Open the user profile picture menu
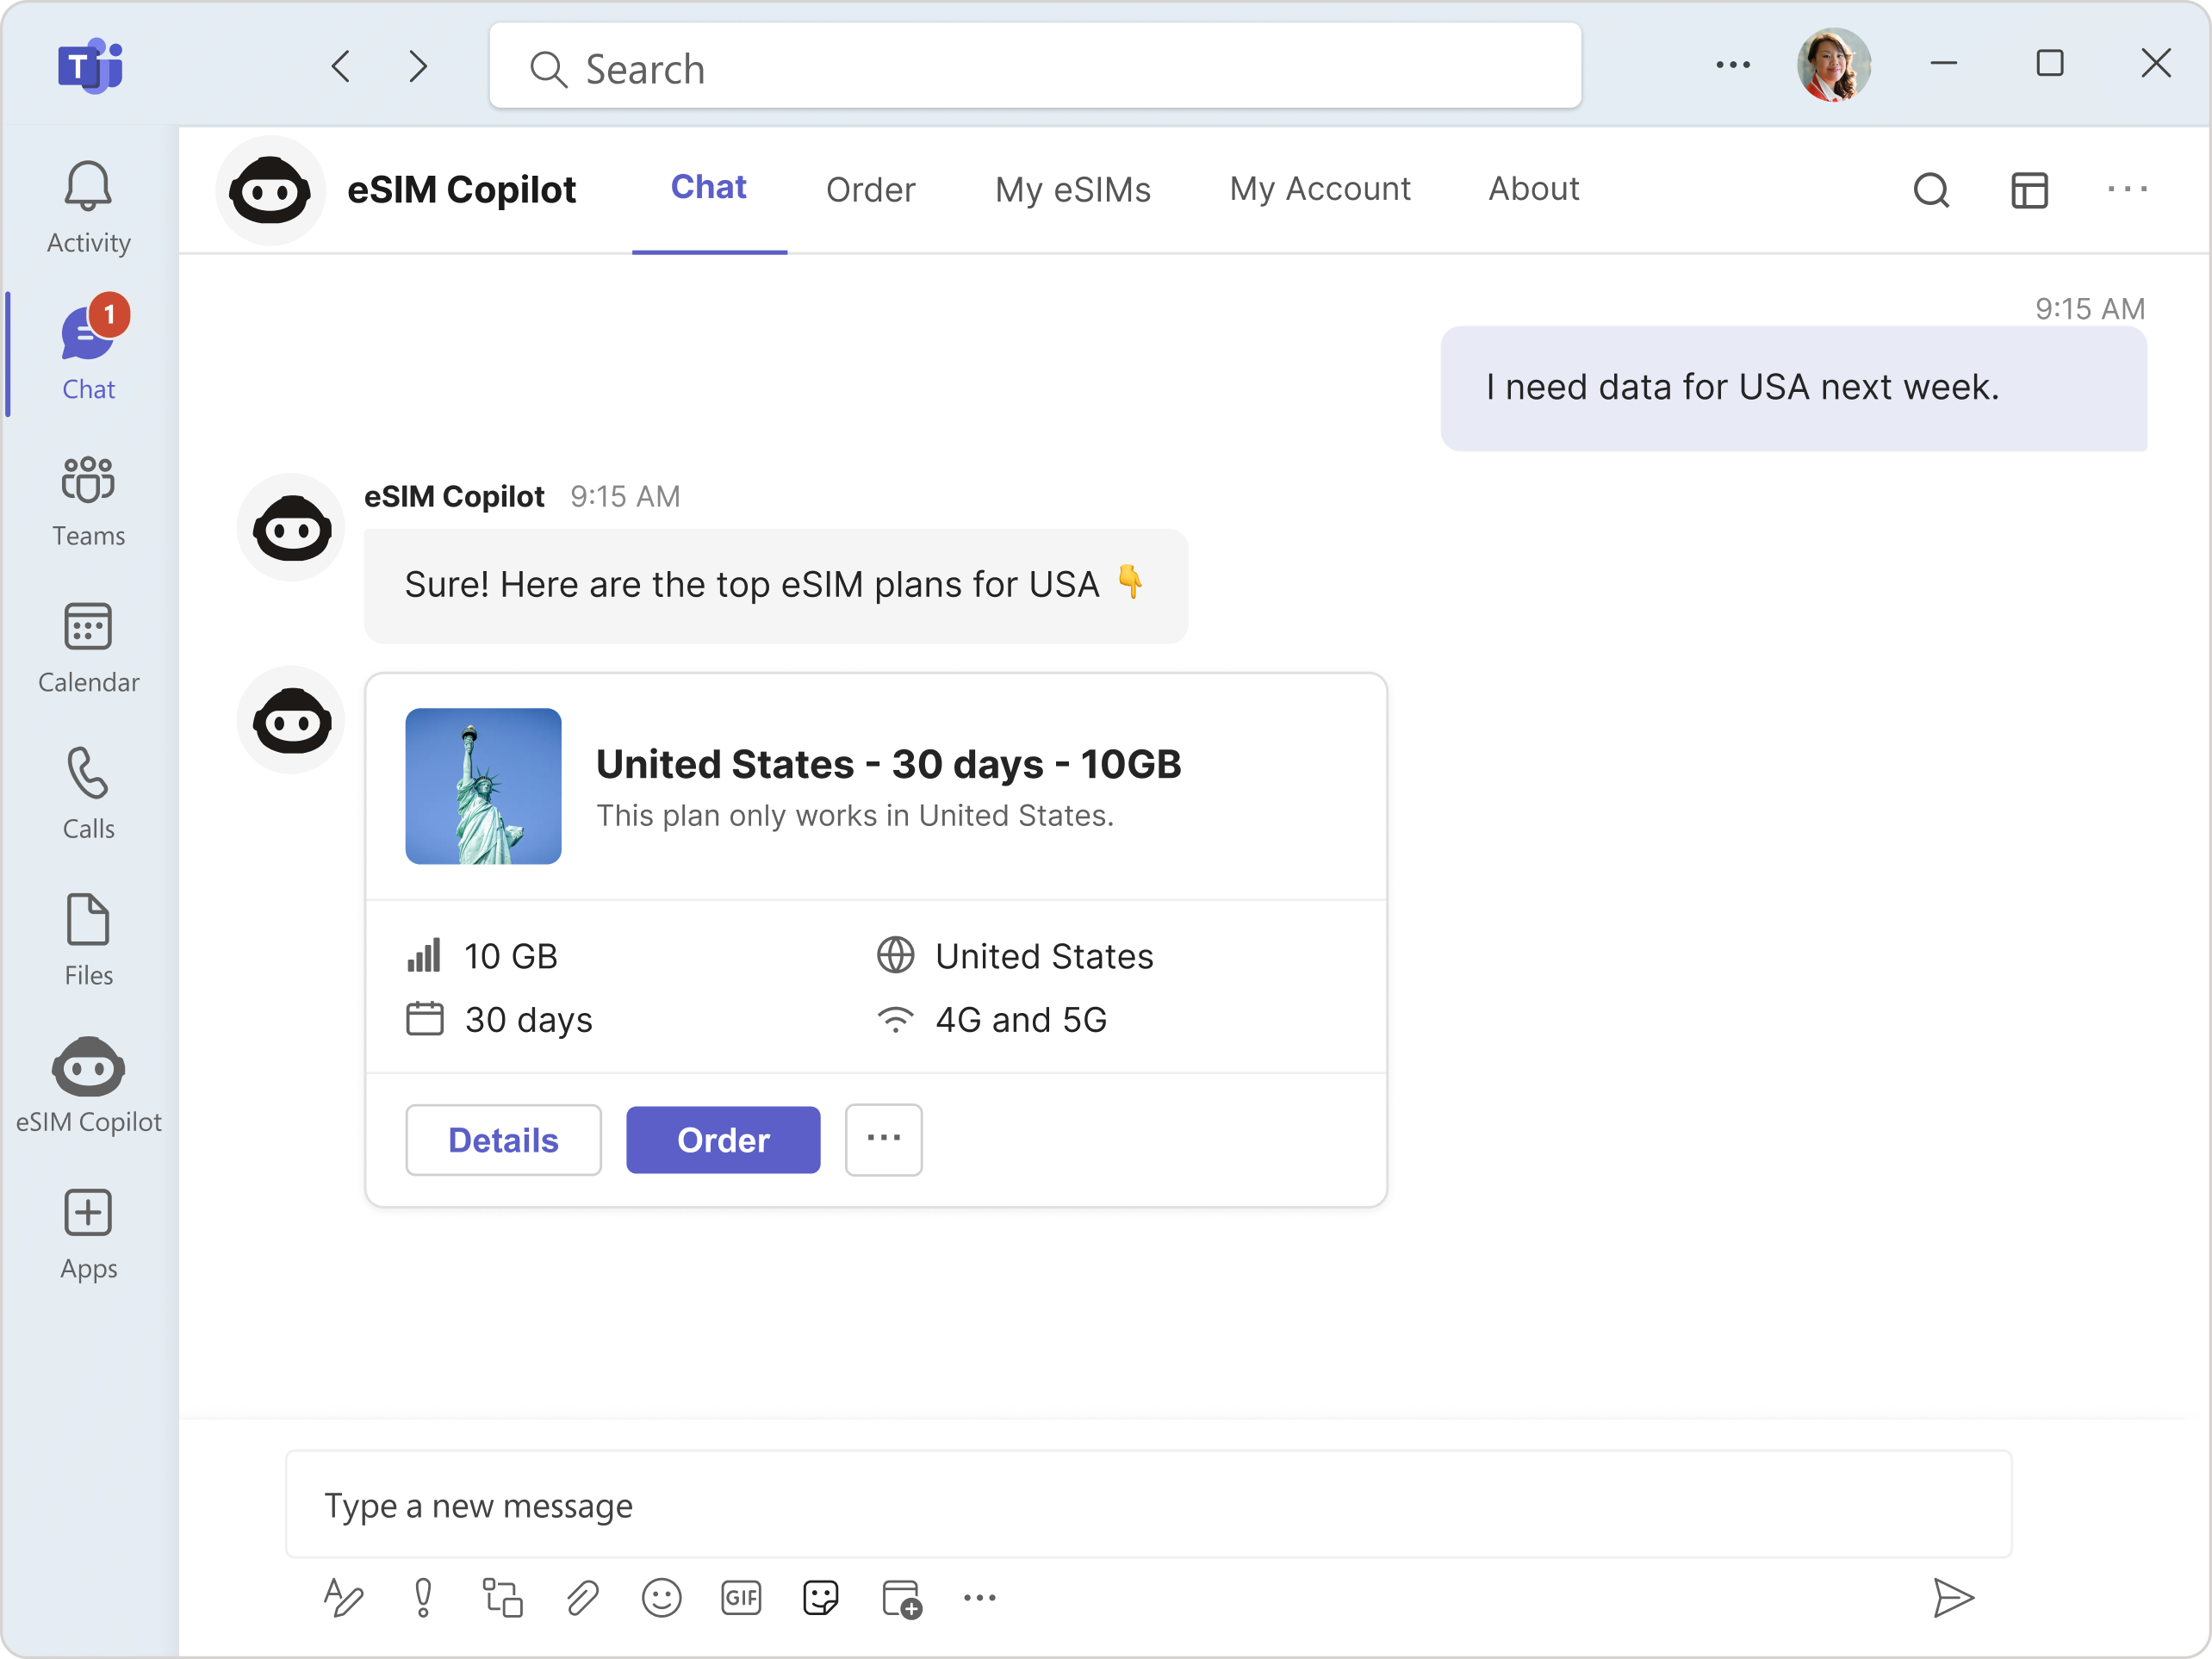This screenshot has height=1659, width=2212. click(x=1833, y=65)
